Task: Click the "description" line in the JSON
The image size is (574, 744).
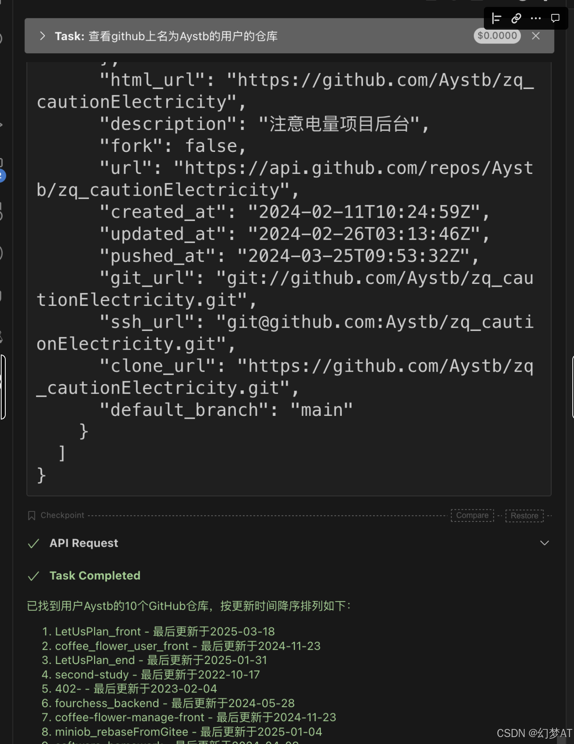Action: tap(265, 124)
